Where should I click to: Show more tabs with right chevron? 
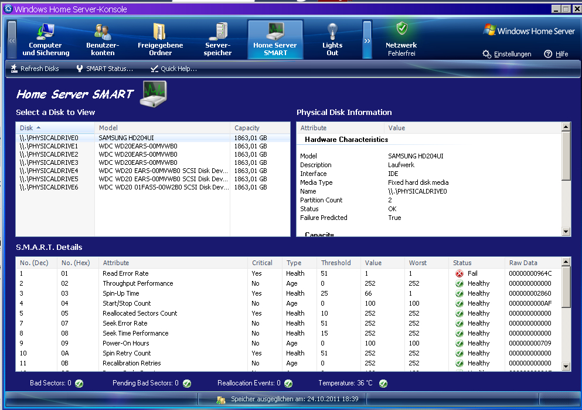[x=367, y=40]
